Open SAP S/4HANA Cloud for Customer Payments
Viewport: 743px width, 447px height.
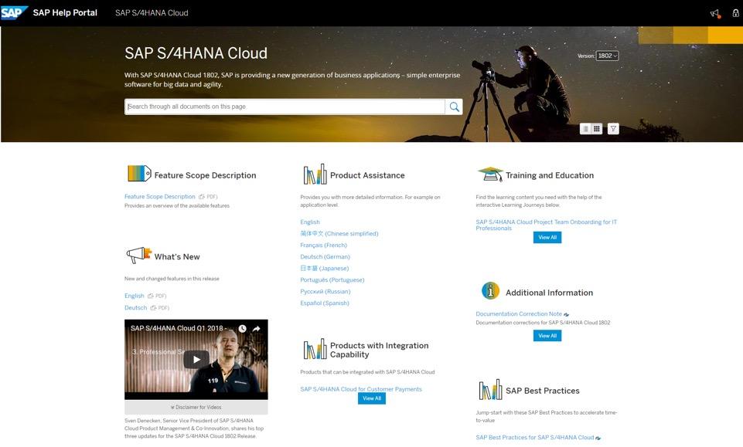361,389
